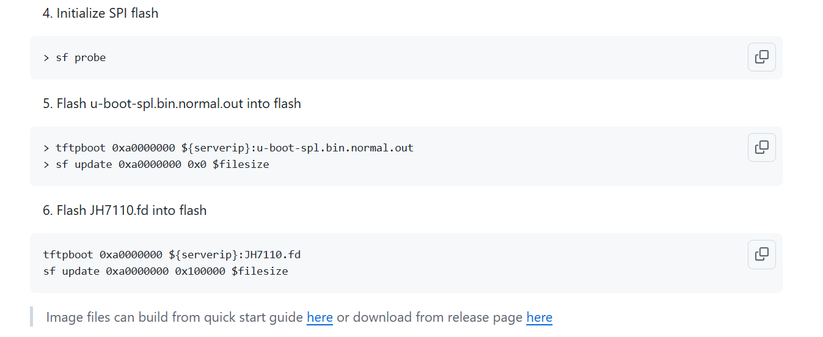Click 'u-boot-spl.bin.normal.out' filename inside the code block
The width and height of the screenshot is (823, 337).
click(335, 148)
